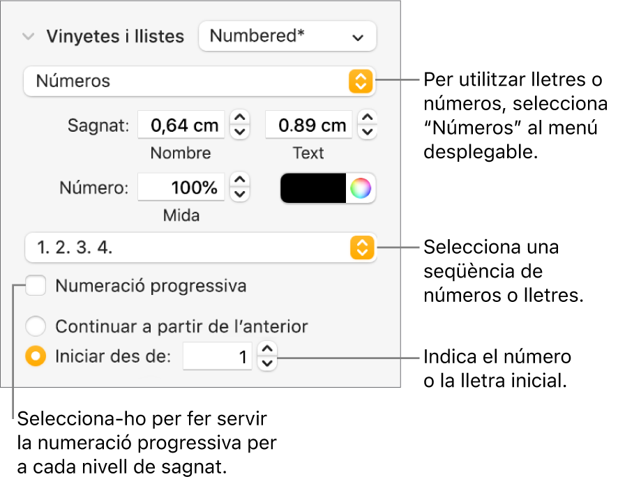
Task: Collapse the Vinyetes i llistes section
Action: coord(29,37)
